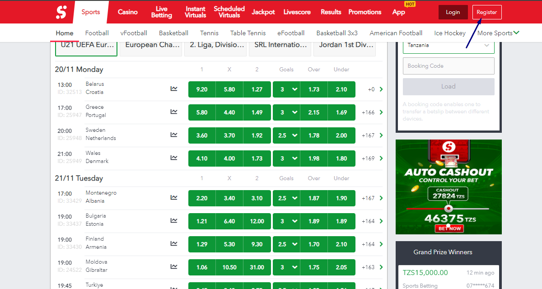This screenshot has width=542, height=289.
Task: Open stats chart for Wales vs Denmark
Action: tap(174, 158)
